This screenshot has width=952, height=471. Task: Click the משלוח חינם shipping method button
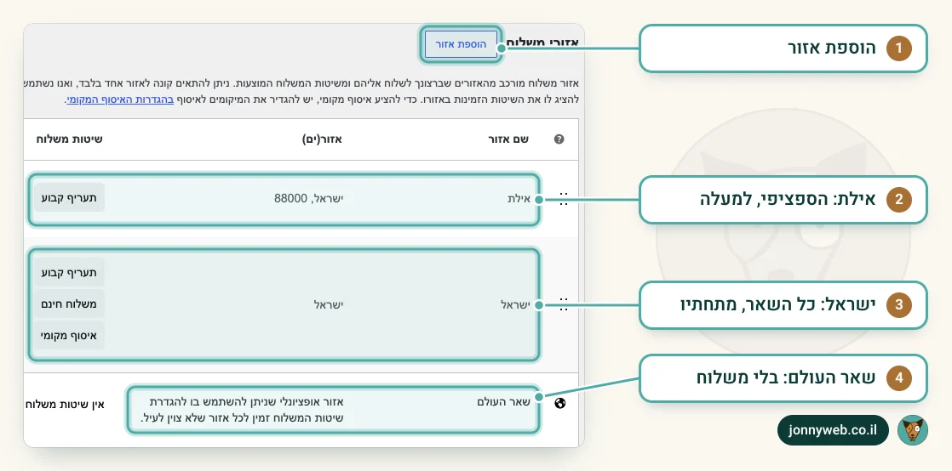(69, 304)
